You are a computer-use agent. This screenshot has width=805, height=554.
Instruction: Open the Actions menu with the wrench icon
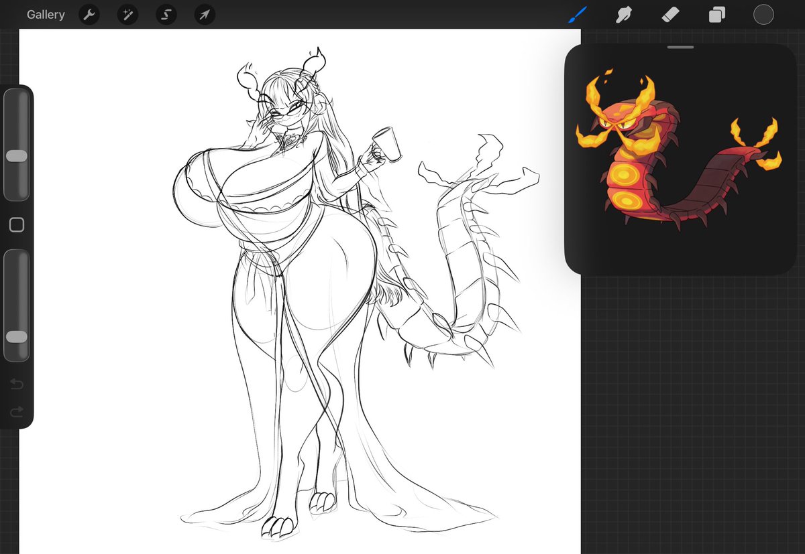tap(89, 14)
